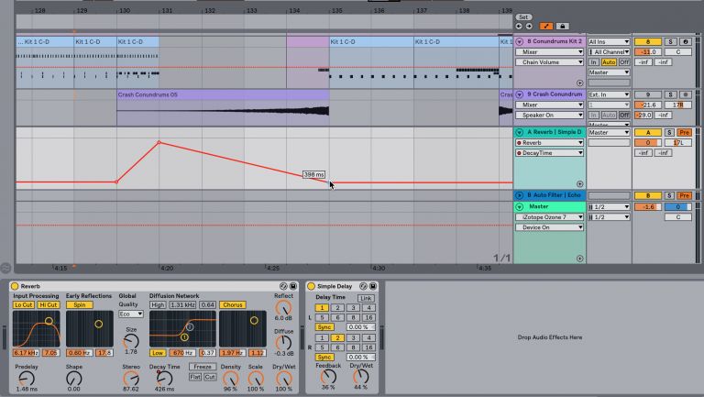This screenshot has width=704, height=397.
Task: Expand the B Auto Filter Echo track
Action: coord(520,195)
